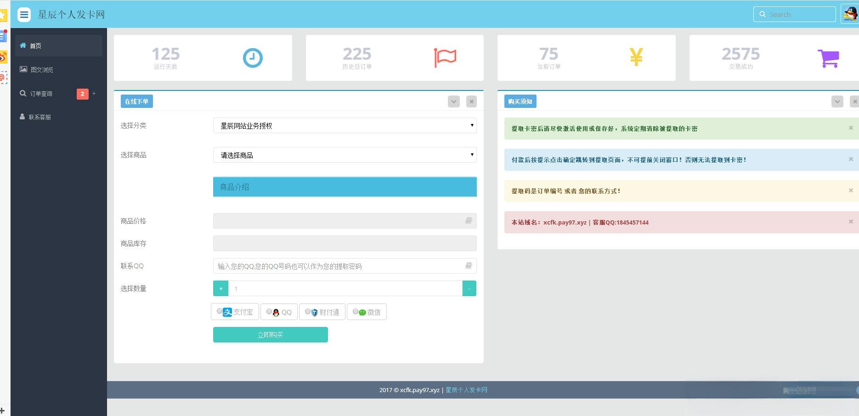Select the QQ payment radio option

pyautogui.click(x=269, y=311)
